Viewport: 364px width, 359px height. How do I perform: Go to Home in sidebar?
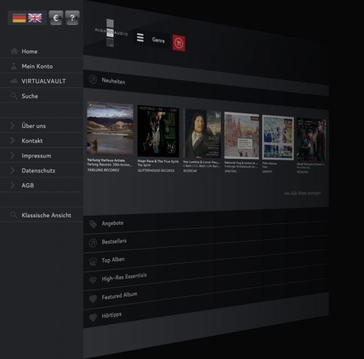coord(29,51)
